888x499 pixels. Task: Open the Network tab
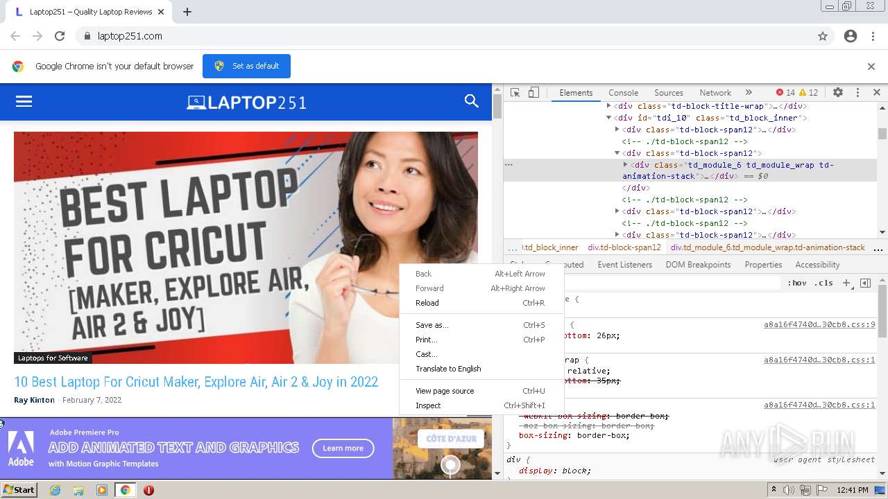pos(715,92)
